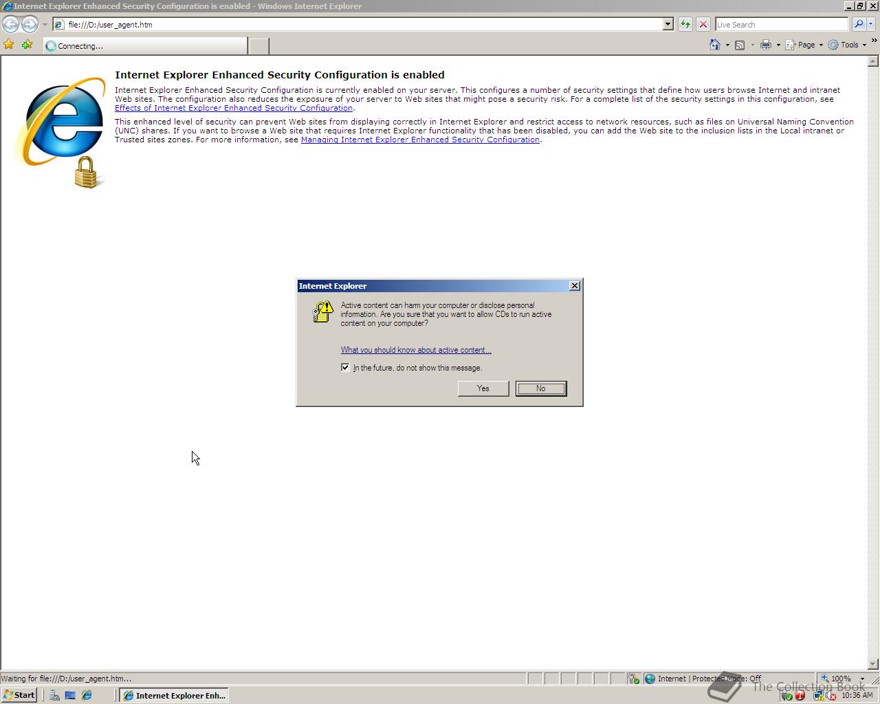The image size is (880, 704).
Task: Open the search options dropdown arrow
Action: (x=870, y=24)
